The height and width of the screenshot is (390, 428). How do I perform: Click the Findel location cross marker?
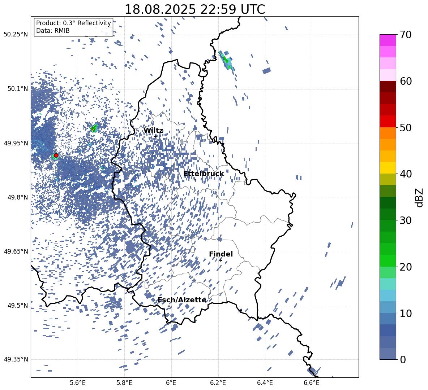(x=221, y=260)
